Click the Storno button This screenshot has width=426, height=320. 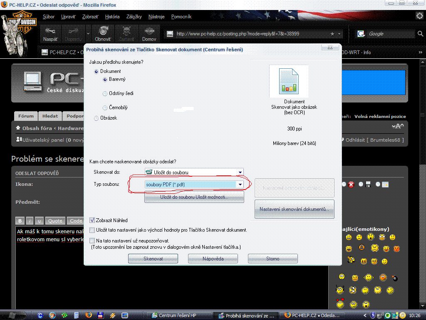pos(273,258)
